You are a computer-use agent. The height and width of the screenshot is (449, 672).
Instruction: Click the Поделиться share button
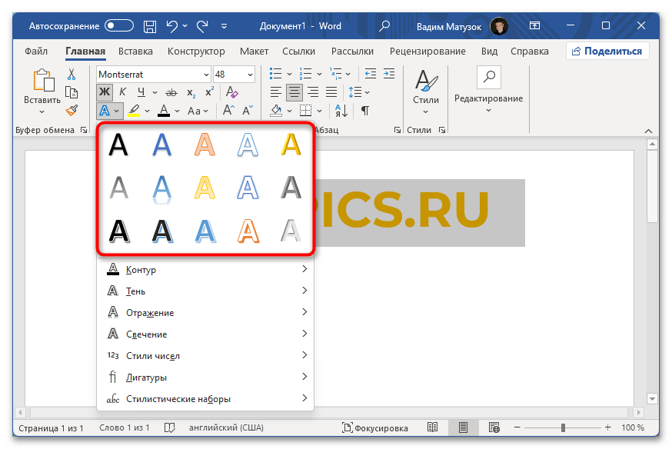(607, 52)
